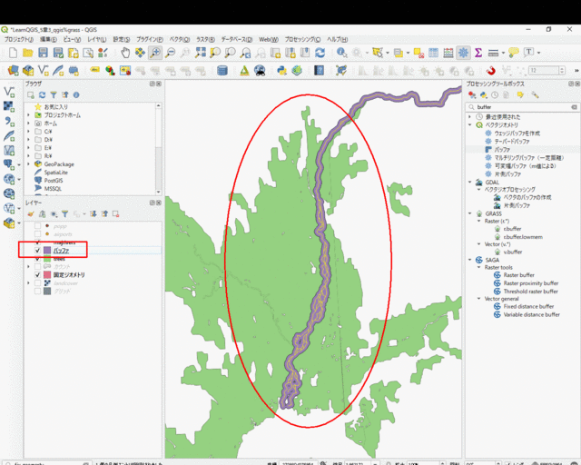
Task: Collapse the GRASS group in toolbox
Action: pos(468,213)
